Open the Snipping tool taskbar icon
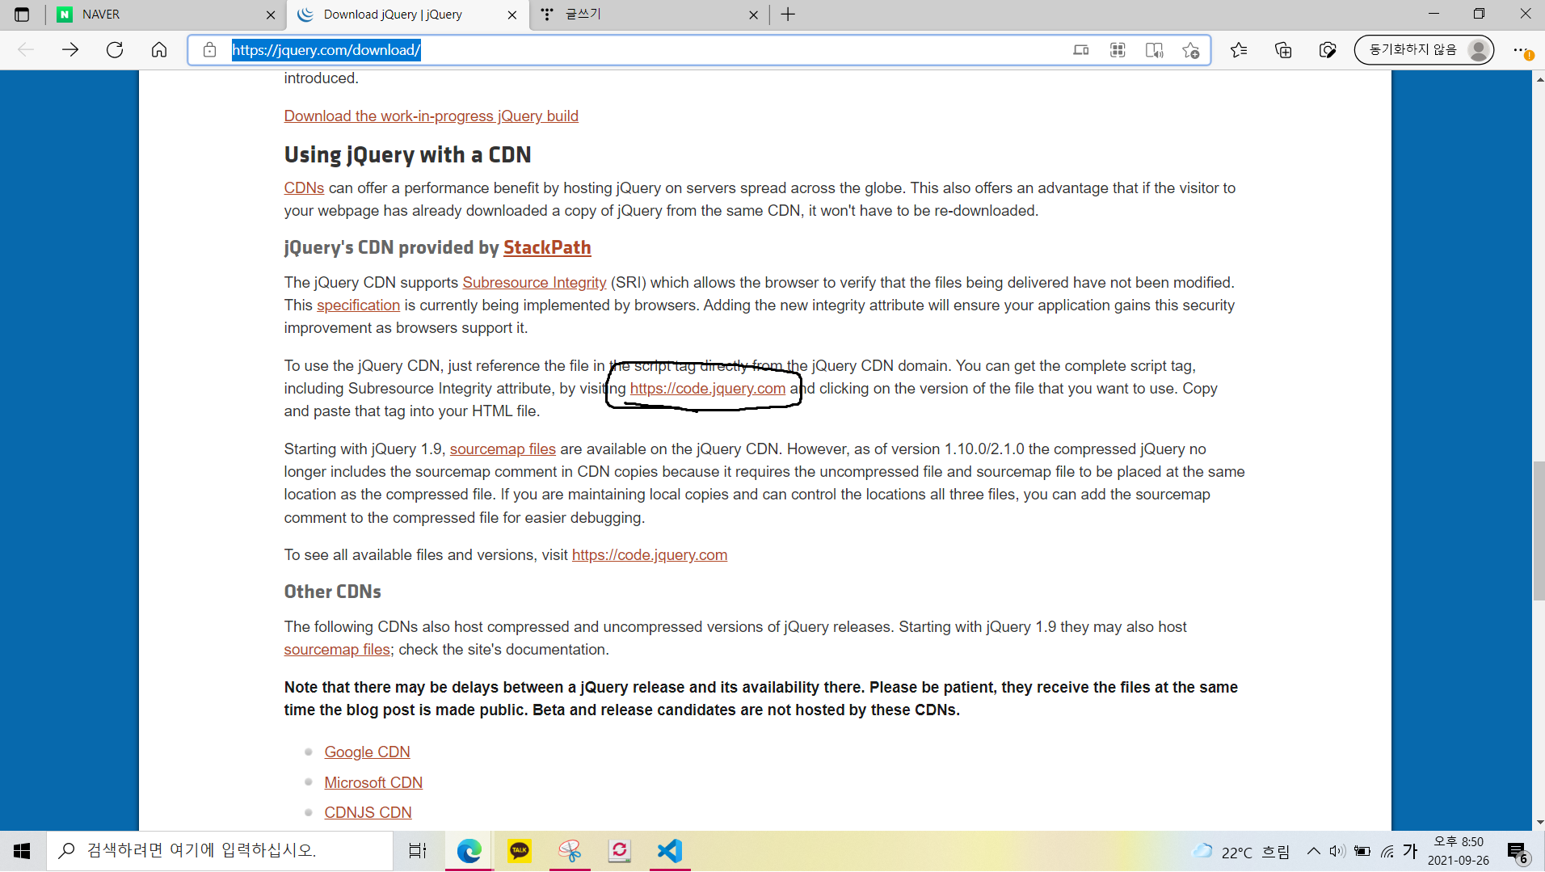 570,851
